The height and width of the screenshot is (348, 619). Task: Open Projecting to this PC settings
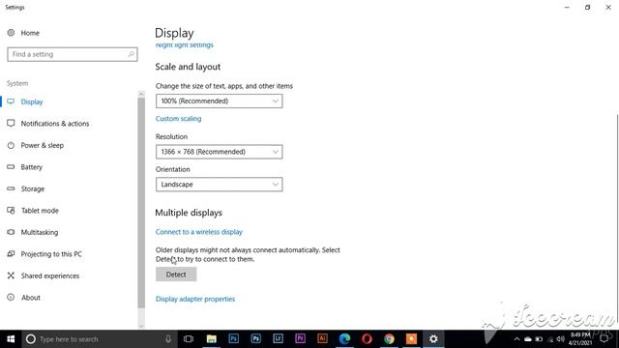tap(51, 253)
